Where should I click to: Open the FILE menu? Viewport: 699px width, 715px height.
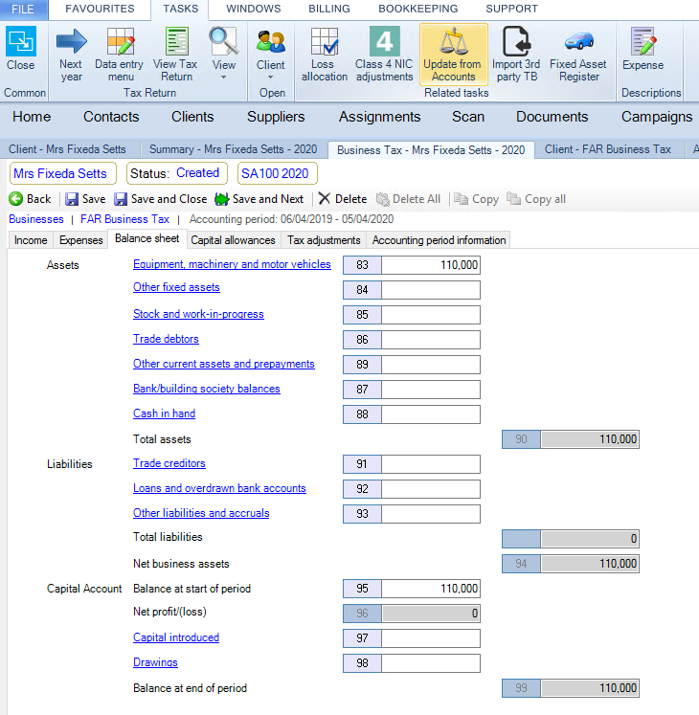point(23,10)
